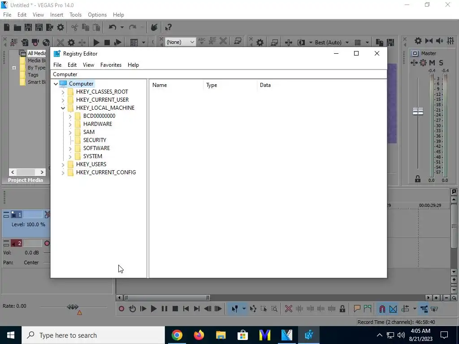The width and height of the screenshot is (459, 344).
Task: Click Stop Preview icon in Project Media toolbar
Action: pos(107,43)
